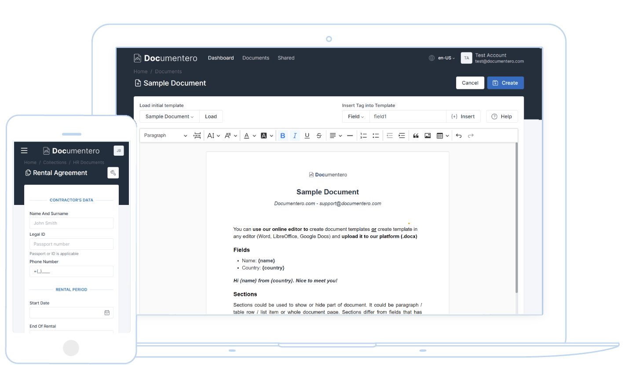The image size is (625, 365).
Task: Open the font color picker
Action: 250,135
